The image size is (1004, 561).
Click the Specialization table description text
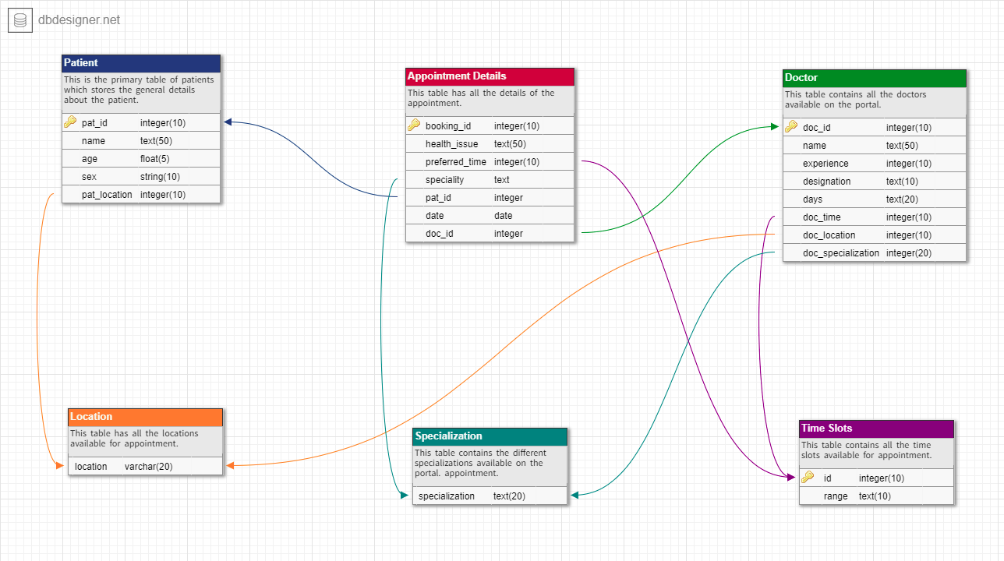[481, 463]
